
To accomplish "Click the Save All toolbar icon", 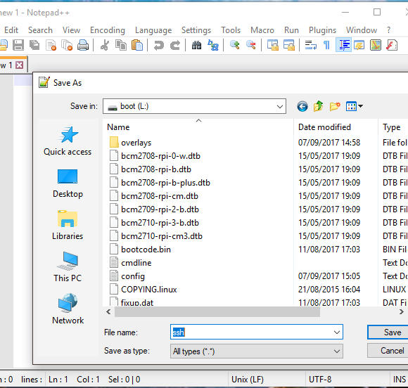I will (34, 45).
